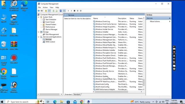The height and width of the screenshot is (104, 185).
Task: Click the Windows Start button
Action: pos(2,102)
